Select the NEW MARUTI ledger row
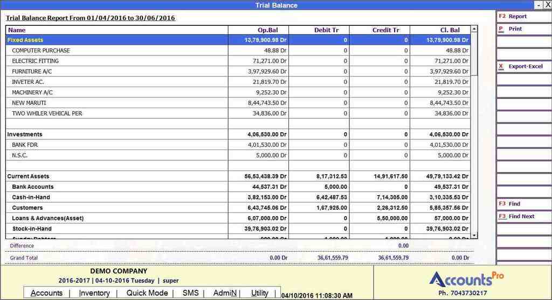 [x=29, y=103]
